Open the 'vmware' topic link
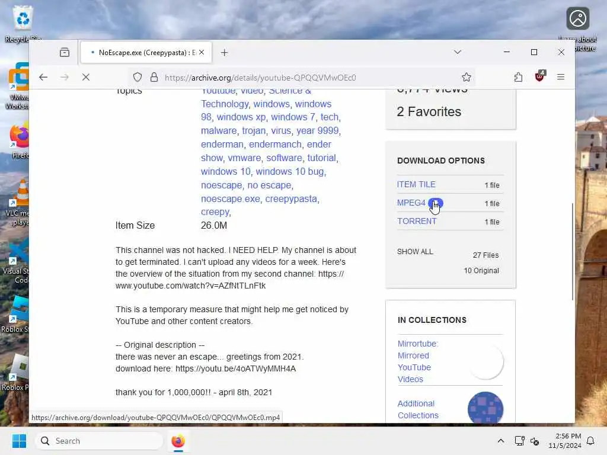Image resolution: width=607 pixels, height=455 pixels. (244, 158)
